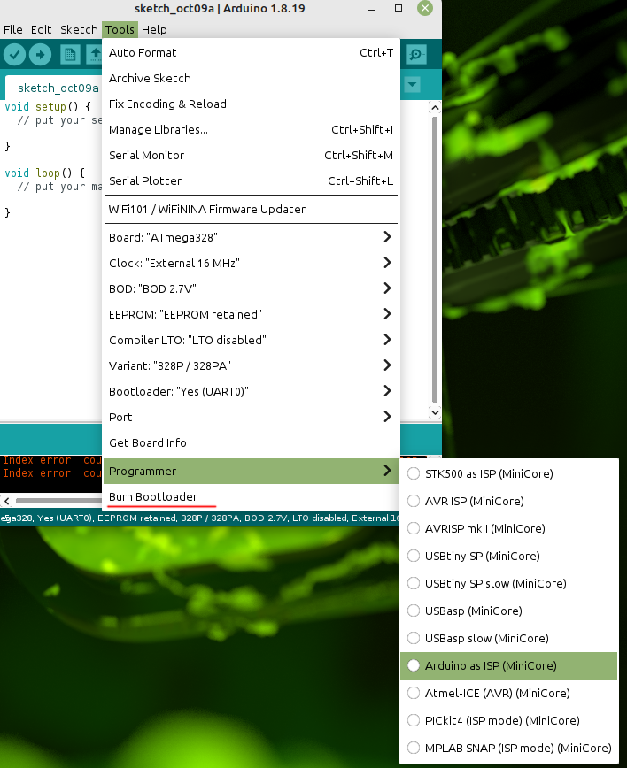627x768 pixels.
Task: Choose Burn Bootloader from Tools menu
Action: point(251,496)
